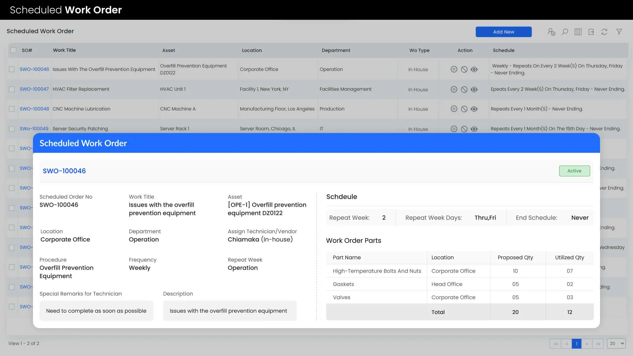Check the SWO-100047 row checkbox

(12, 89)
